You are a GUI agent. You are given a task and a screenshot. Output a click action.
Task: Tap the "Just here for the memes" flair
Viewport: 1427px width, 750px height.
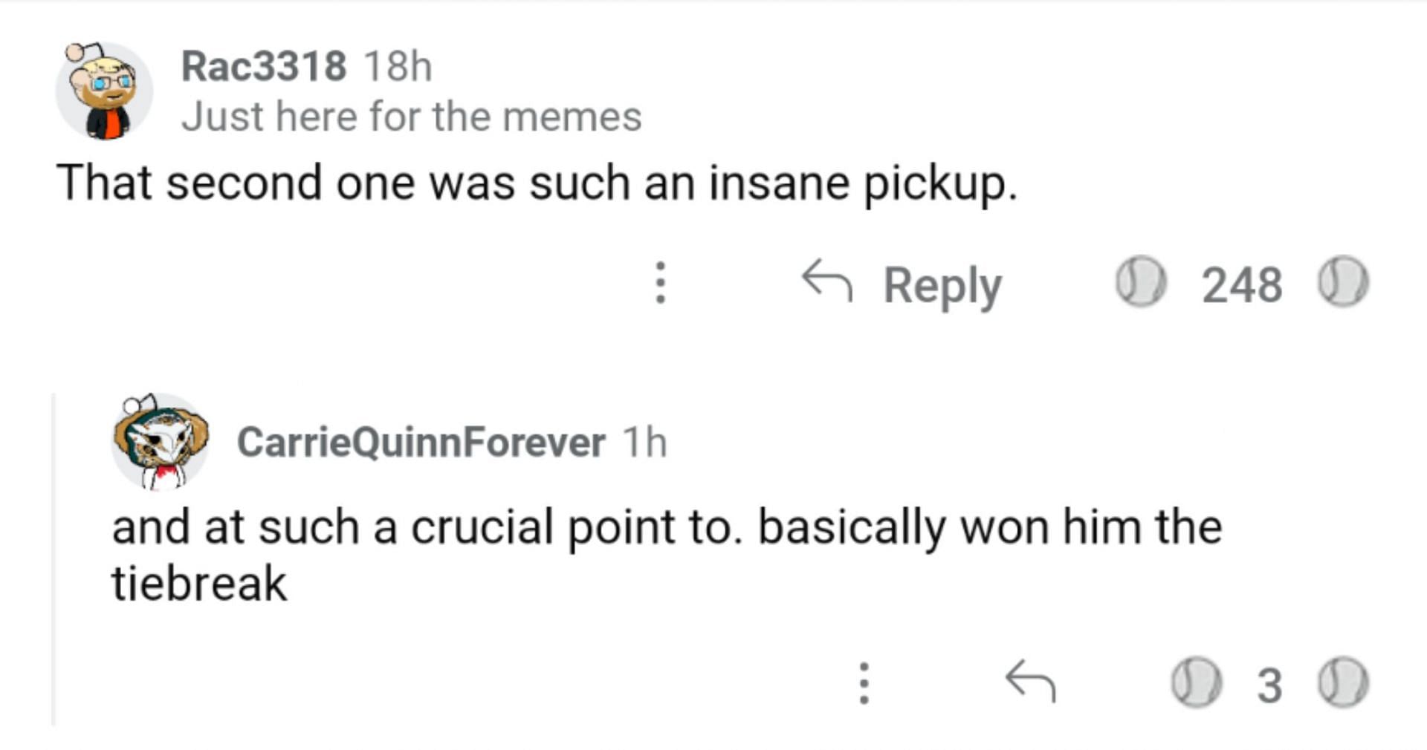click(411, 117)
